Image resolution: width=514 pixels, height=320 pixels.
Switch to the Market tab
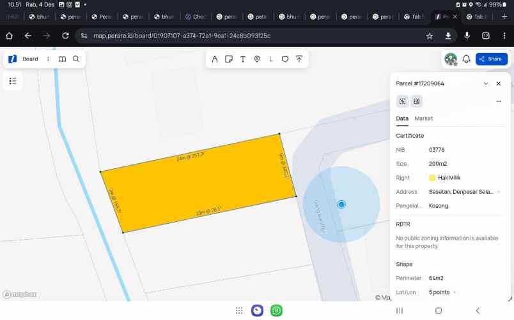[x=423, y=119]
